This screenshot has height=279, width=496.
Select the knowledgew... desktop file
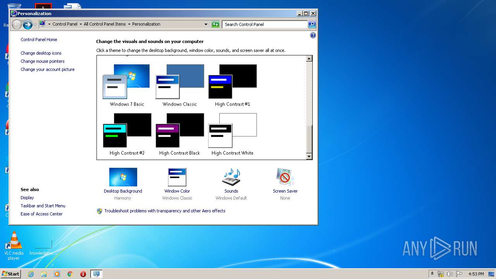click(x=43, y=247)
